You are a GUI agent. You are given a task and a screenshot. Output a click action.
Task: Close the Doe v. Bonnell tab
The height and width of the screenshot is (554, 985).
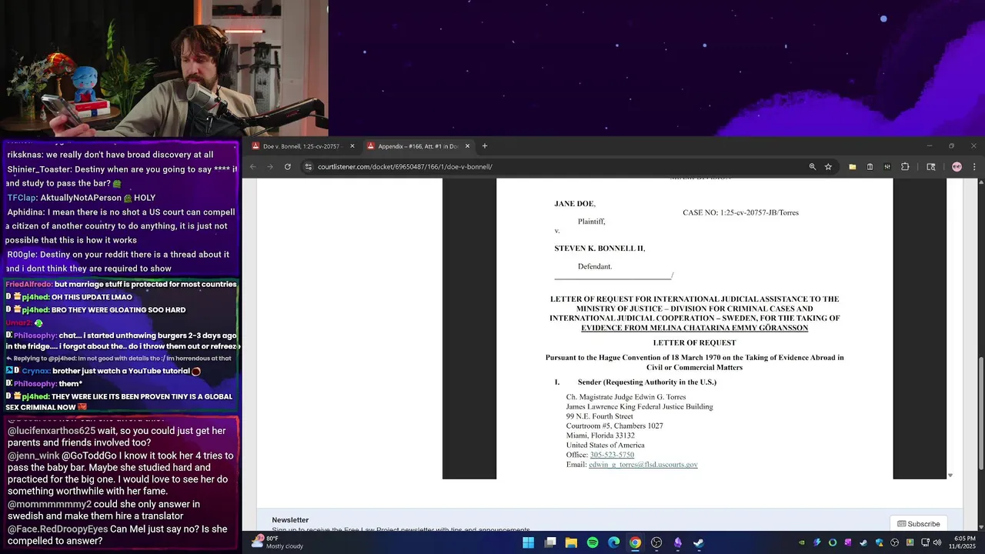[352, 146]
